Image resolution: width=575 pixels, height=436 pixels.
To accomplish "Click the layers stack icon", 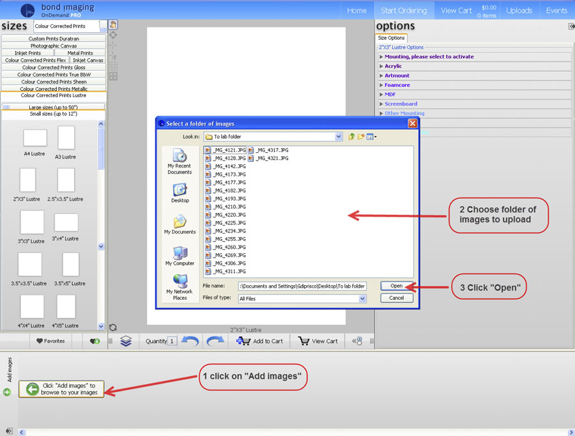I will tap(126, 341).
